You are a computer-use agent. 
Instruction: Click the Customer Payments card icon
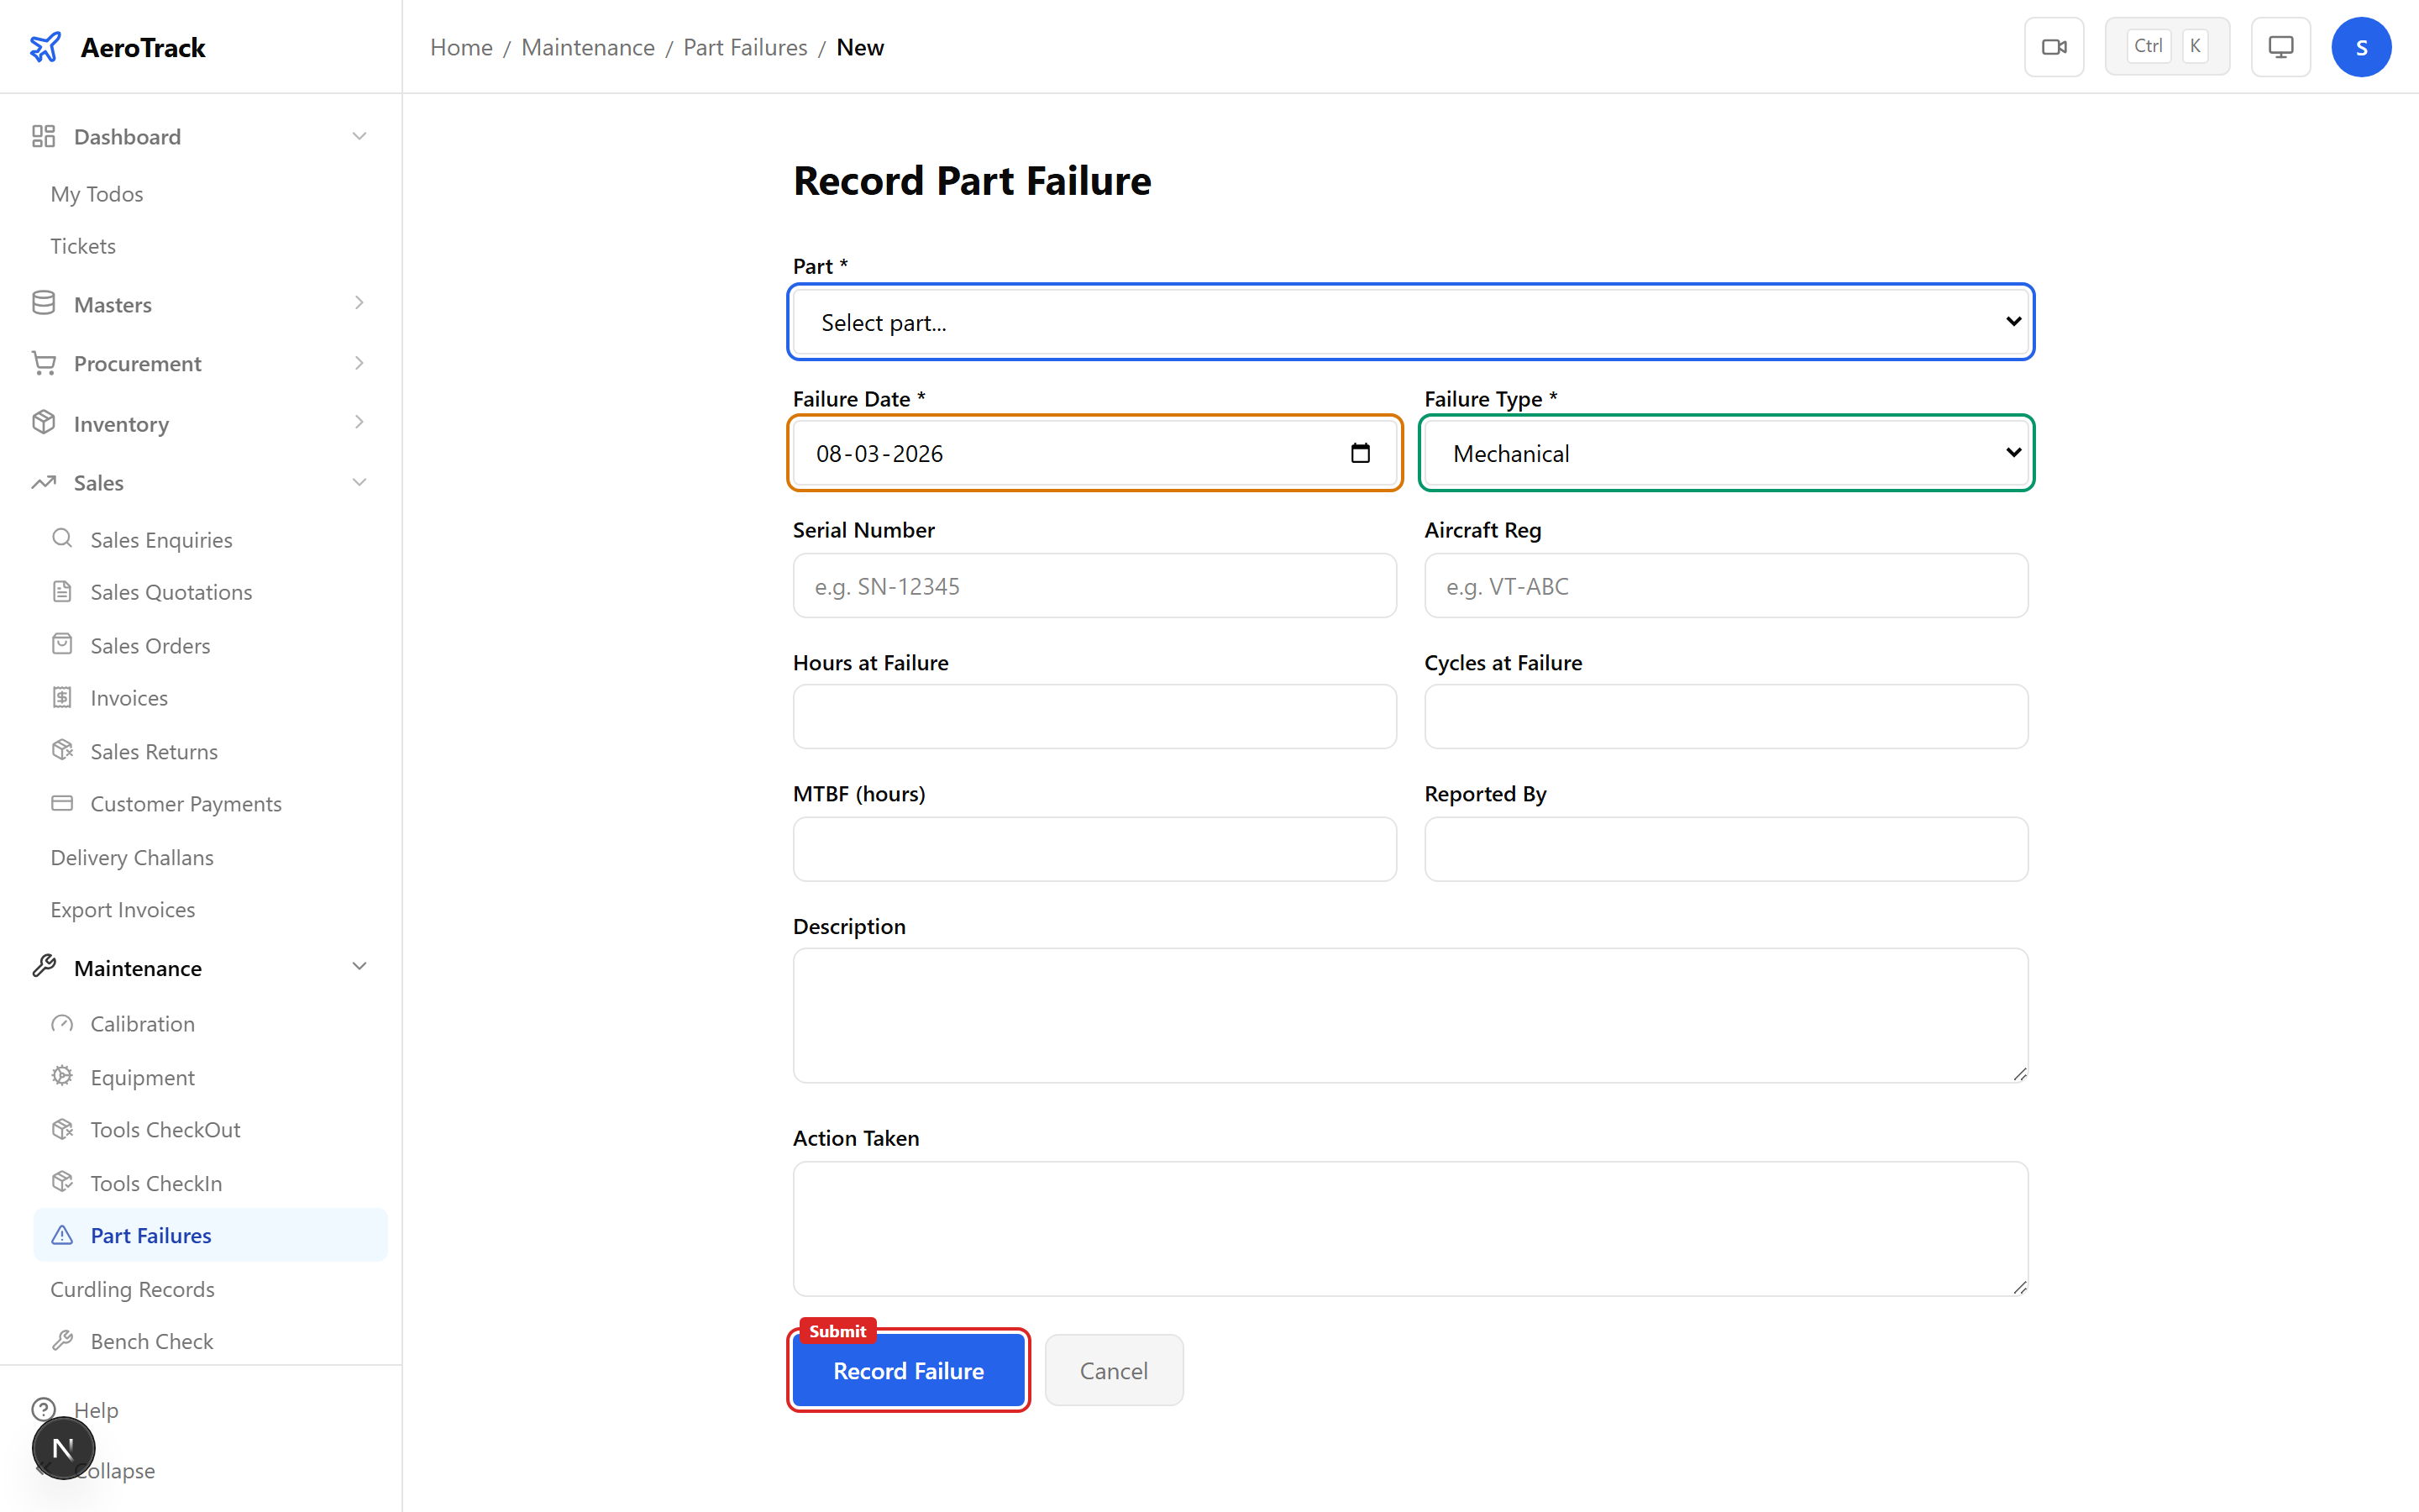(62, 803)
